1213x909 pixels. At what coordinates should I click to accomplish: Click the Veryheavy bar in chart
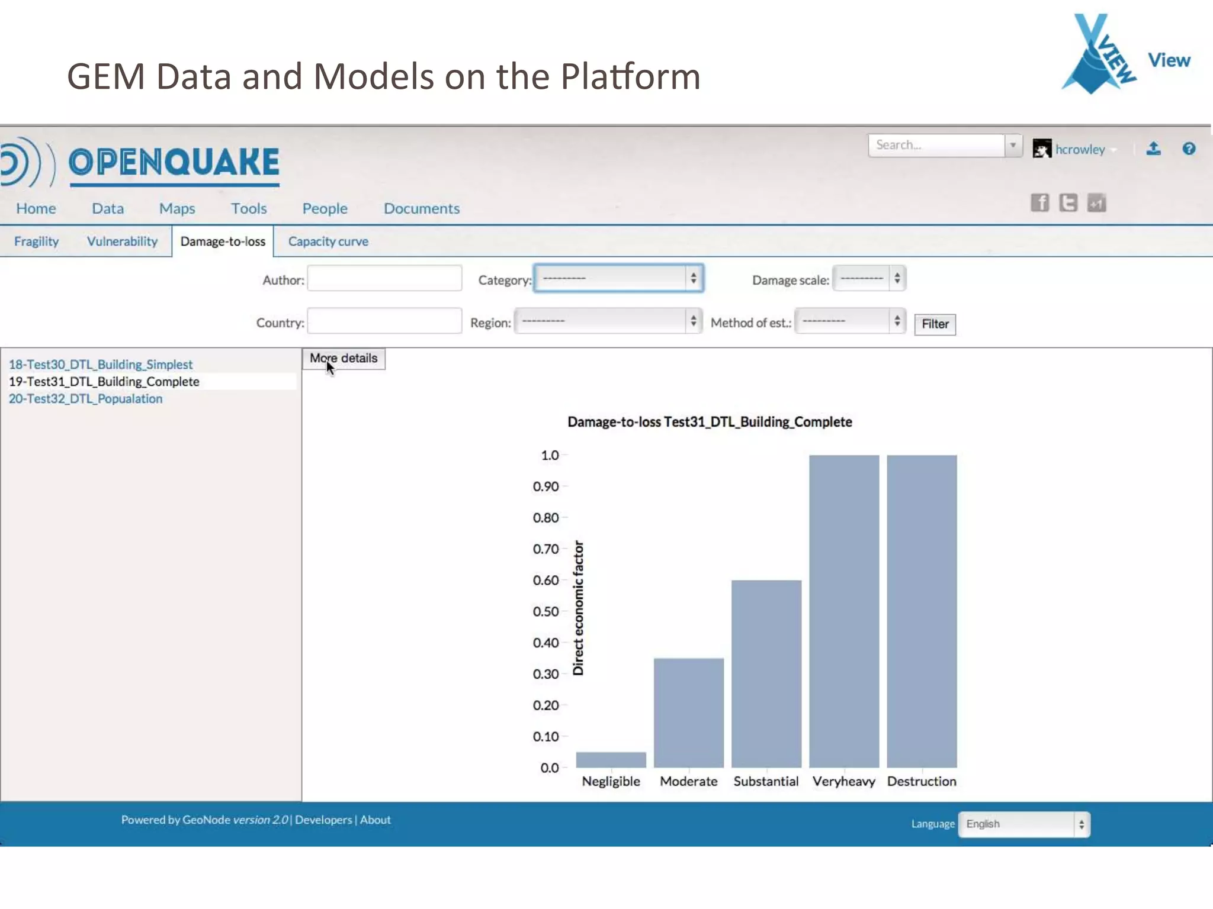(844, 611)
